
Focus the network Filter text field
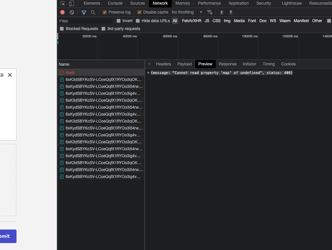point(86,21)
